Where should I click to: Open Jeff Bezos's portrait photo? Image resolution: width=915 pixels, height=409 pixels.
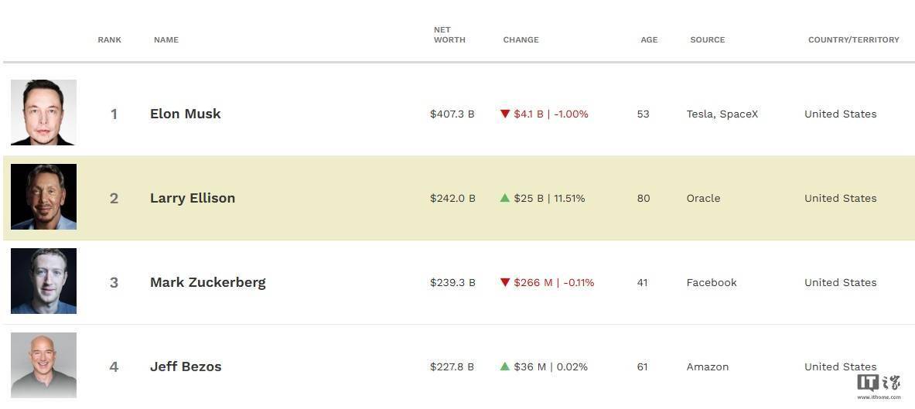tap(44, 365)
